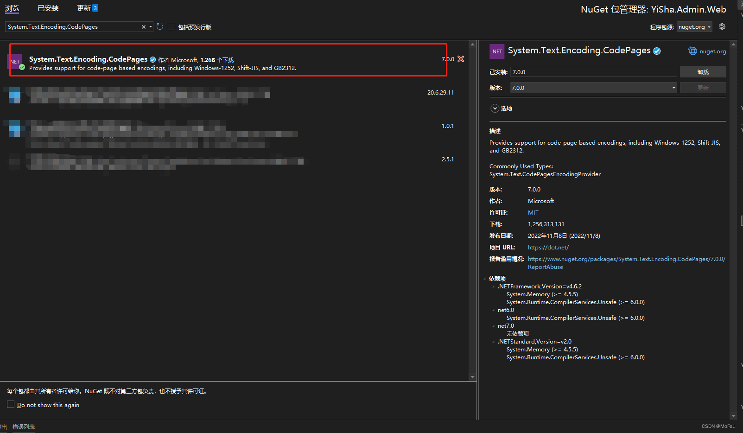The height and width of the screenshot is (433, 743).
Task: Open the MIT license link
Action: click(x=532, y=212)
